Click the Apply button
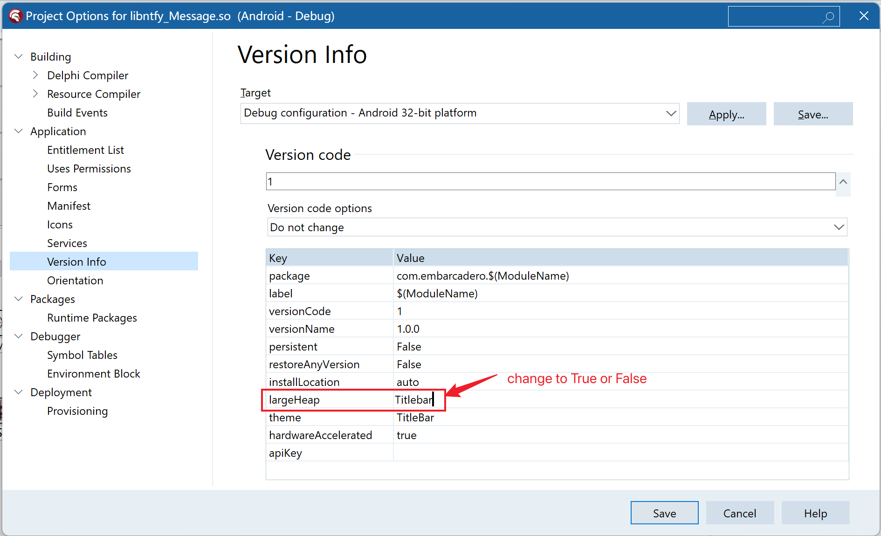Viewport: 881px width, 536px height. click(x=726, y=114)
